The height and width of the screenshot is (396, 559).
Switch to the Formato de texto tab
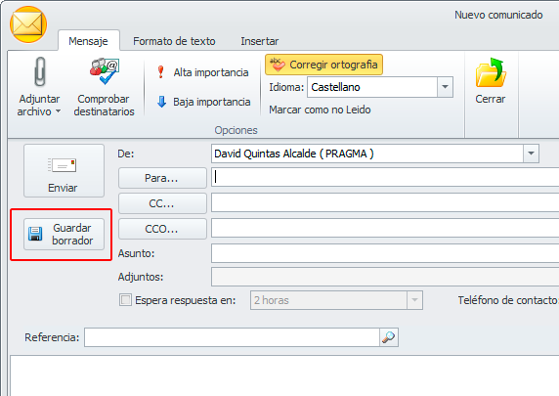click(174, 41)
